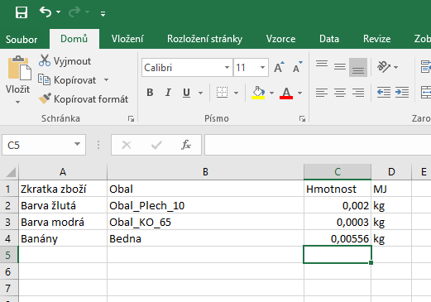Open Borders options dropdown arrow
Viewport: 431px width, 302px height.
pyautogui.click(x=236, y=93)
